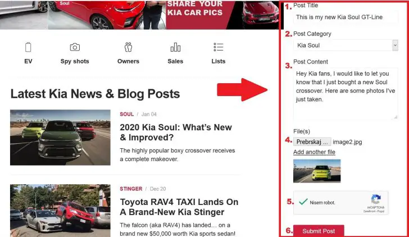409x237 pixels.
Task: Toggle the Nisem robot checkbox
Action: click(303, 202)
